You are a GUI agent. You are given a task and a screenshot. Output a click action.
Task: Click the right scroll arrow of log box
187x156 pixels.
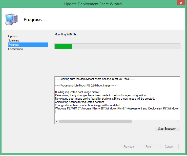tap(177, 122)
